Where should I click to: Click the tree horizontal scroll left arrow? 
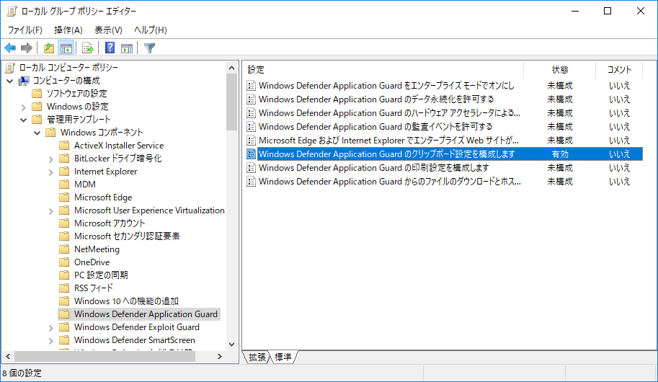tap(8, 356)
